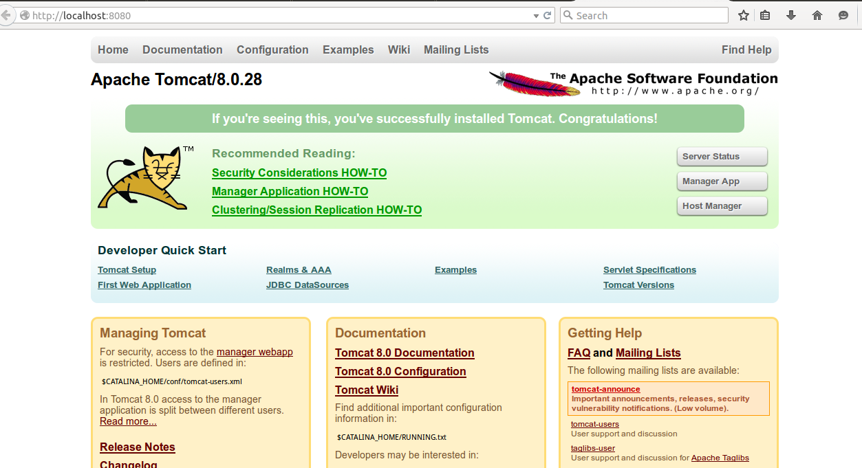Image resolution: width=862 pixels, height=468 pixels.
Task: Select Configuration in the navigation bar
Action: 272,50
